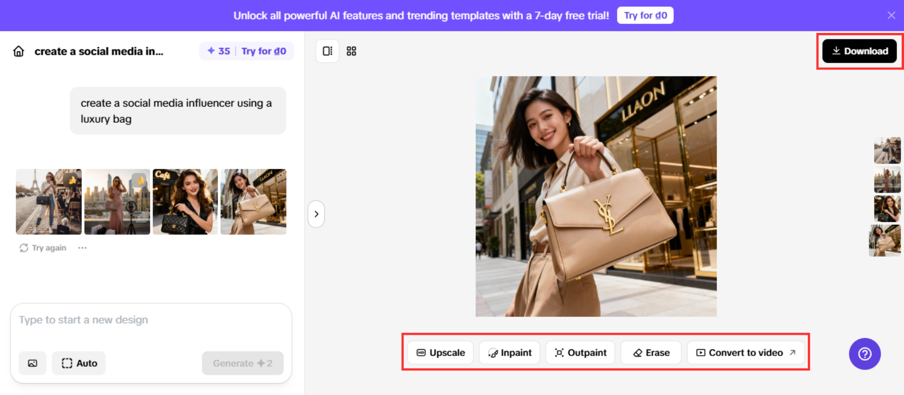Viewport: 904px width, 395px height.
Task: Open the city skyline pink dress thumbnail
Action: [x=117, y=202]
